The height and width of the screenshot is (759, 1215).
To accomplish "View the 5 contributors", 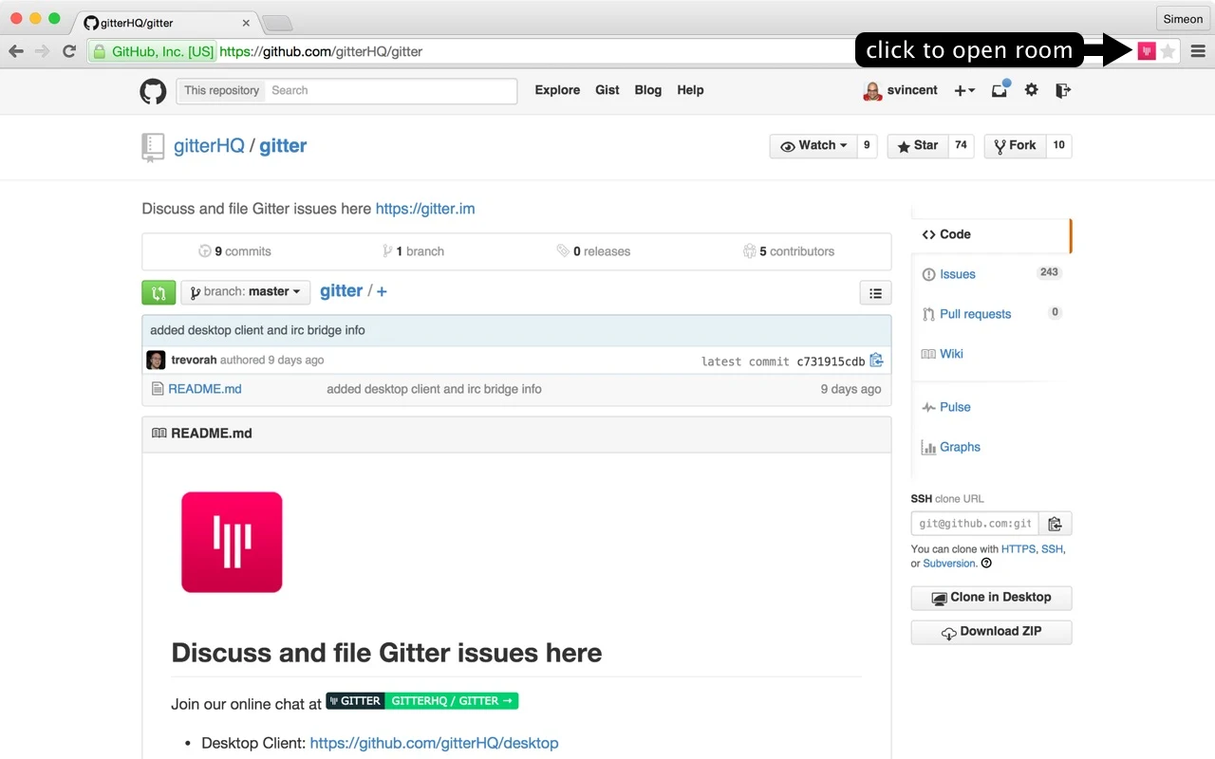I will pyautogui.click(x=789, y=251).
